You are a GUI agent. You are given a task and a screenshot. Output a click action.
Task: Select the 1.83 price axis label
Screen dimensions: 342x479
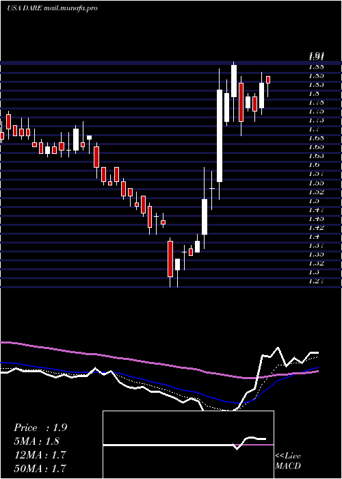click(316, 85)
